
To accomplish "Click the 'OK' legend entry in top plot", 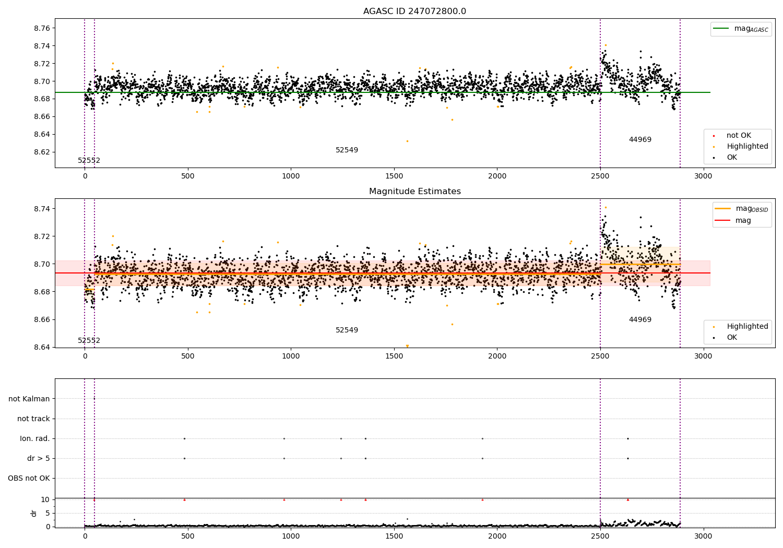I will pyautogui.click(x=725, y=158).
